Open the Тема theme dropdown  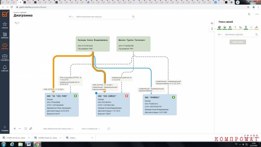pyautogui.click(x=90, y=129)
